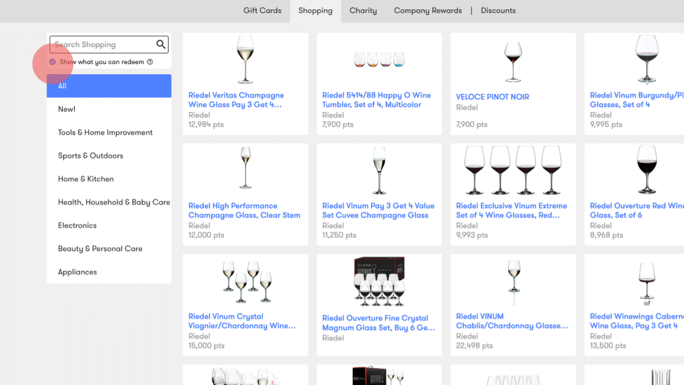Open Riedel High Performance Champagne Glass link
The image size is (684, 385).
(x=244, y=210)
